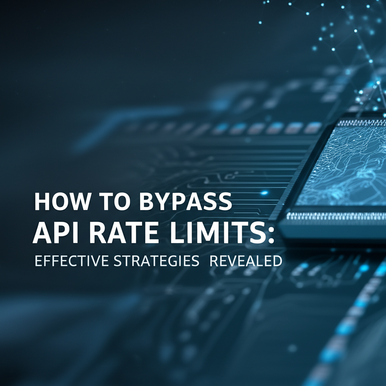Click the chip's bottom row of white pins
This screenshot has height=386, width=386.
335,216
